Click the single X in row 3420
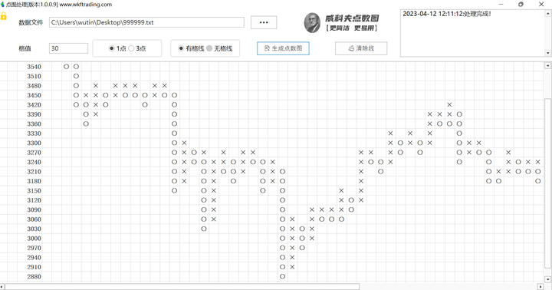This screenshot has height=290, width=552. coord(449,104)
